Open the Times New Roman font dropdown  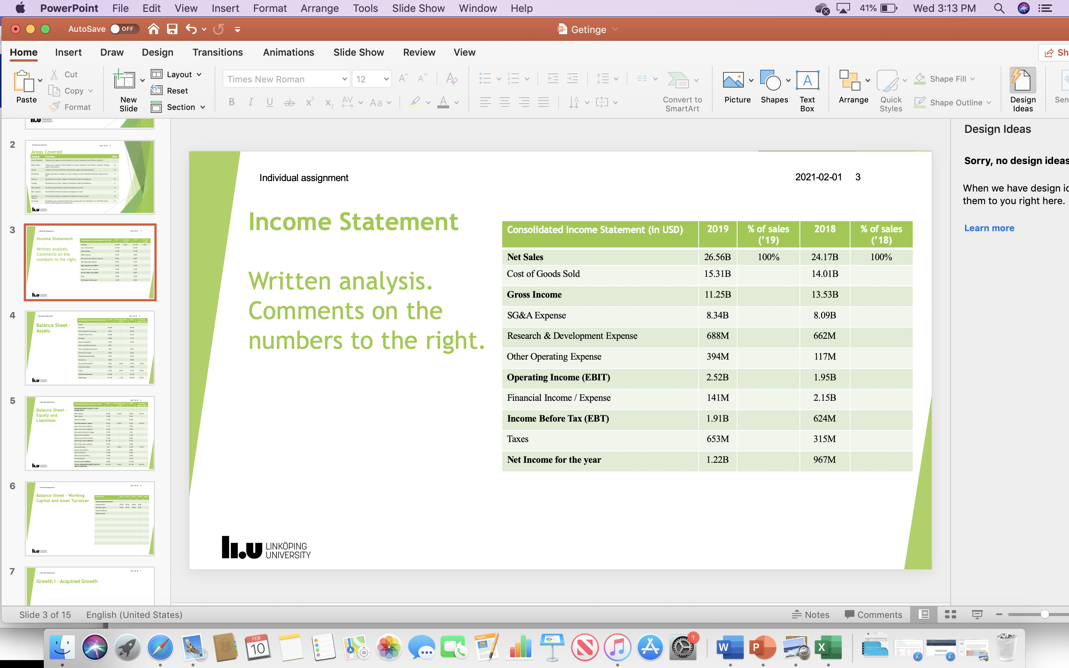[x=344, y=79]
